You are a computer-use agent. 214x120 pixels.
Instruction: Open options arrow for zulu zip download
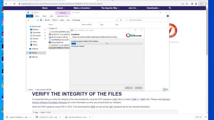[60, 117]
